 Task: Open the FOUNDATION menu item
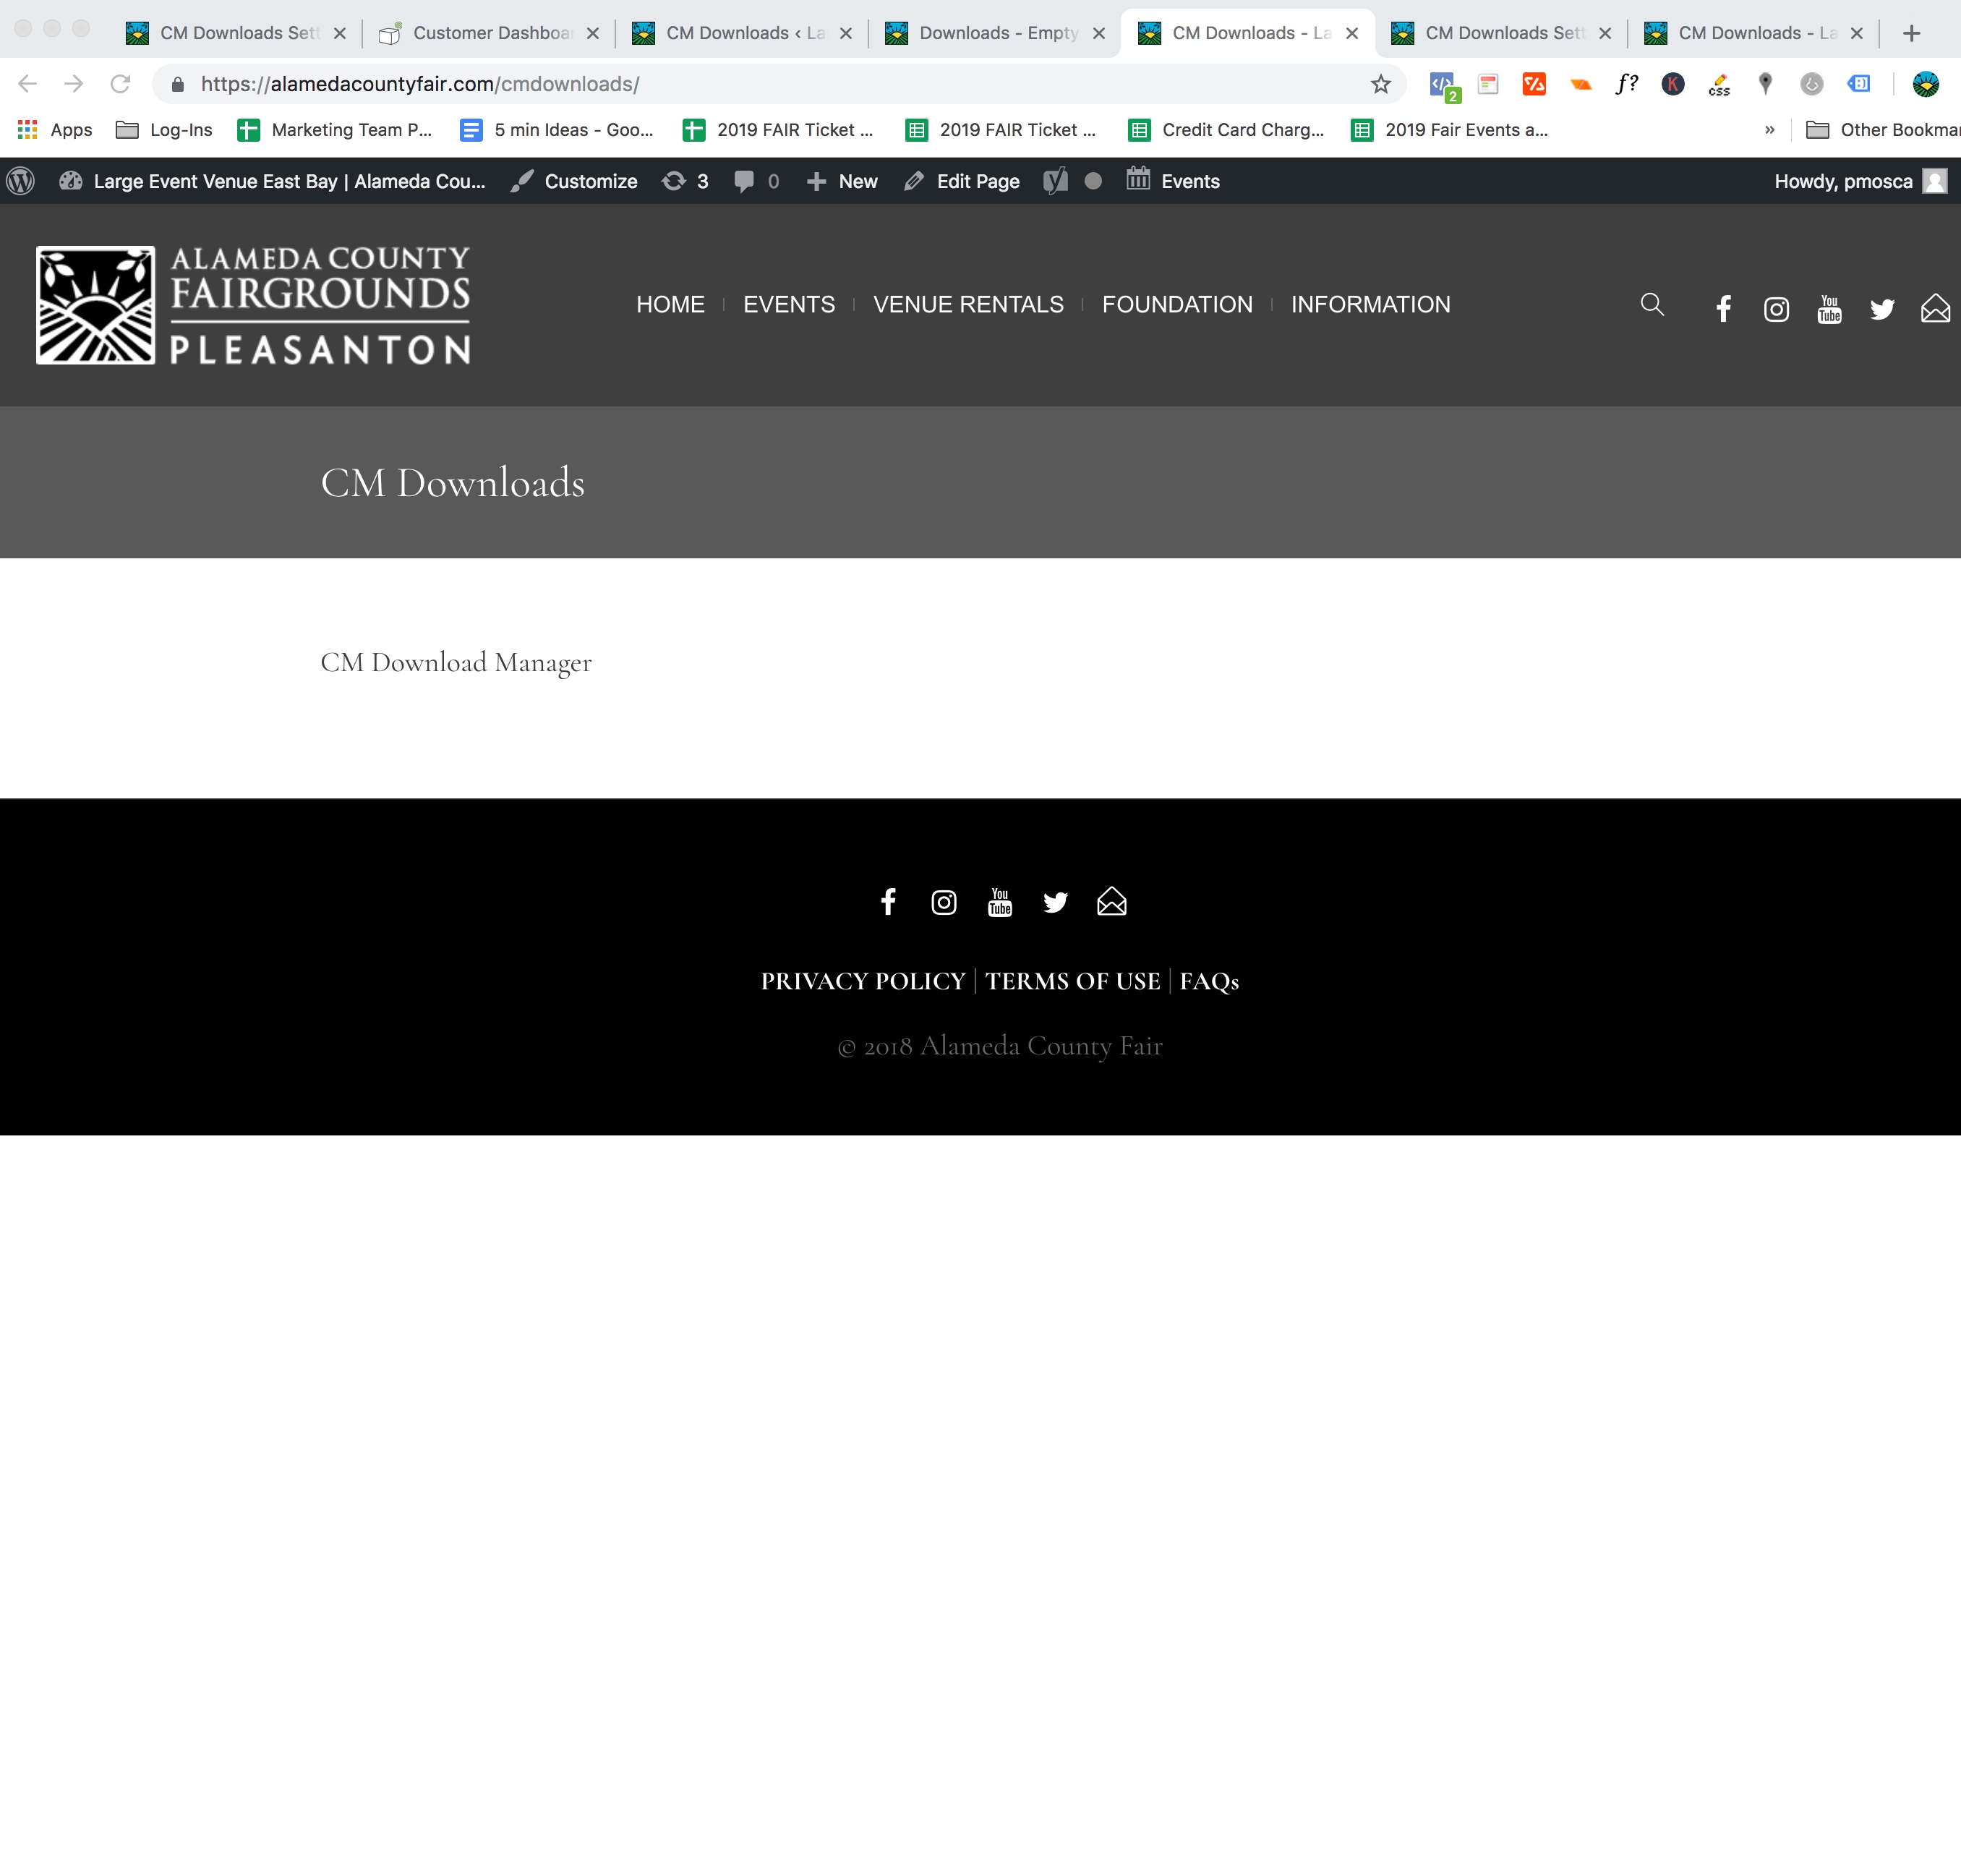point(1177,304)
